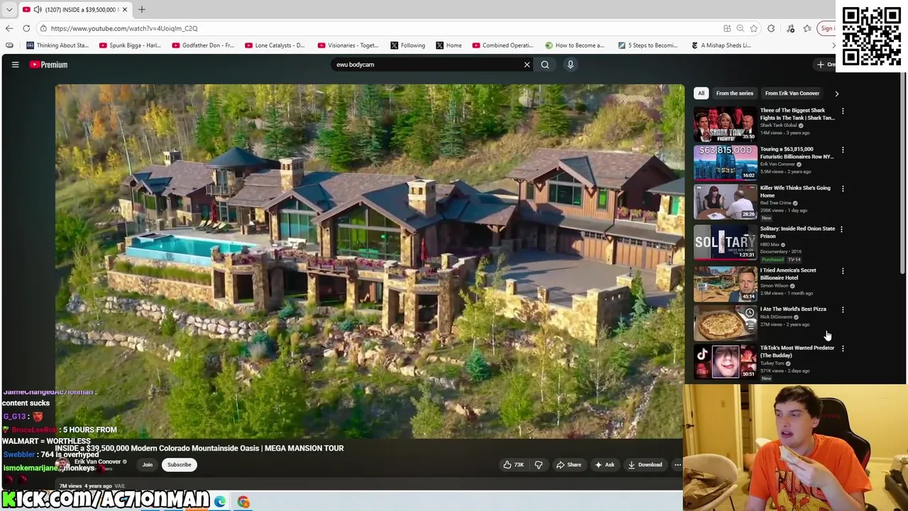This screenshot has width=908, height=511.
Task: Open a new browser tab
Action: pyautogui.click(x=142, y=9)
